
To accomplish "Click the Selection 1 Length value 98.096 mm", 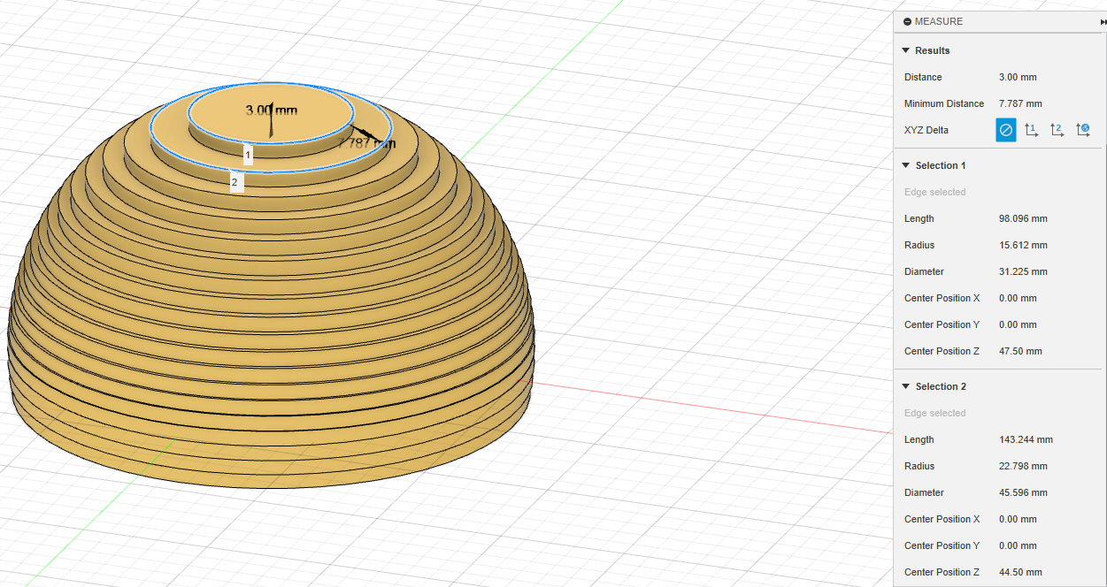I will tap(1023, 218).
